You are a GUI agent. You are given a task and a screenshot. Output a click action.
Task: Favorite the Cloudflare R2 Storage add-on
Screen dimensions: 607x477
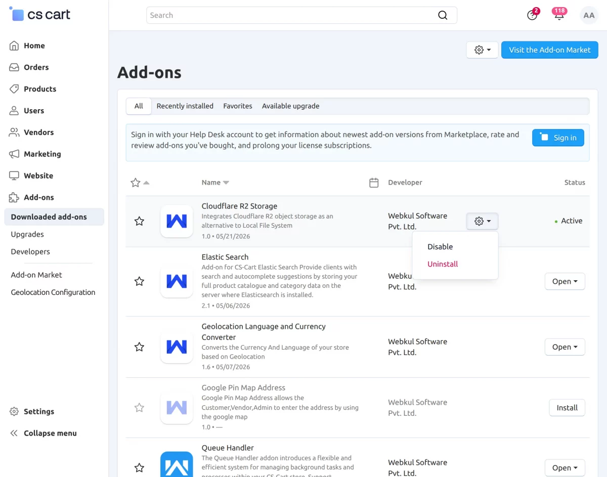[139, 221]
